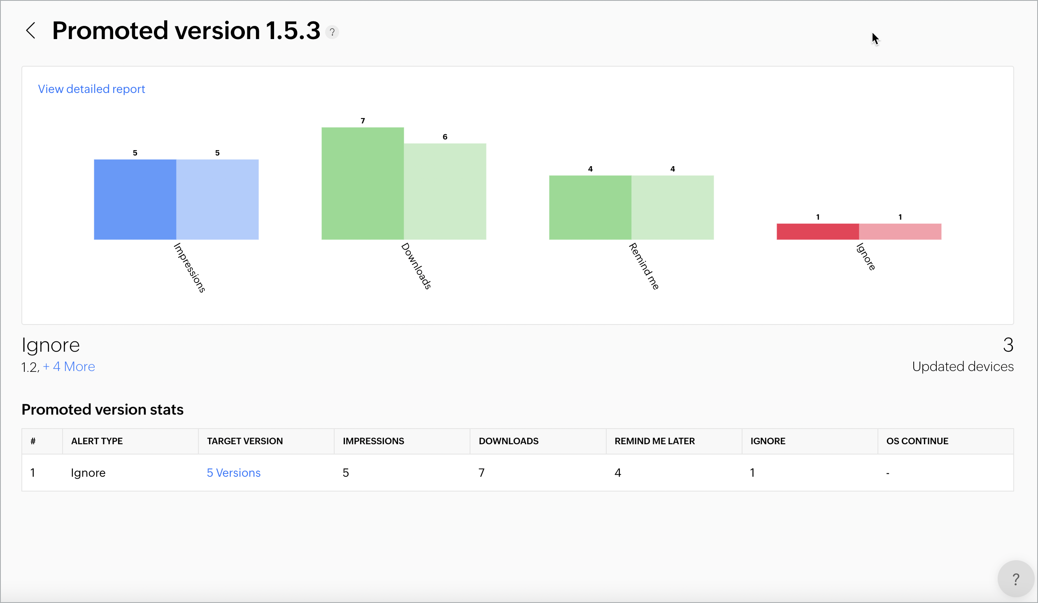The width and height of the screenshot is (1038, 603).
Task: Click the IMPRESSIONS column header
Action: point(373,441)
